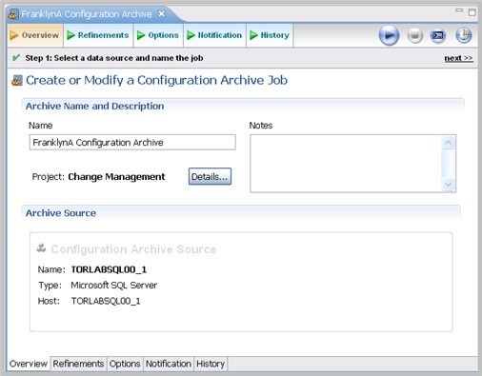Close the FranklynA Configuration Archive tab
Image resolution: width=482 pixels, height=376 pixels.
tap(161, 14)
